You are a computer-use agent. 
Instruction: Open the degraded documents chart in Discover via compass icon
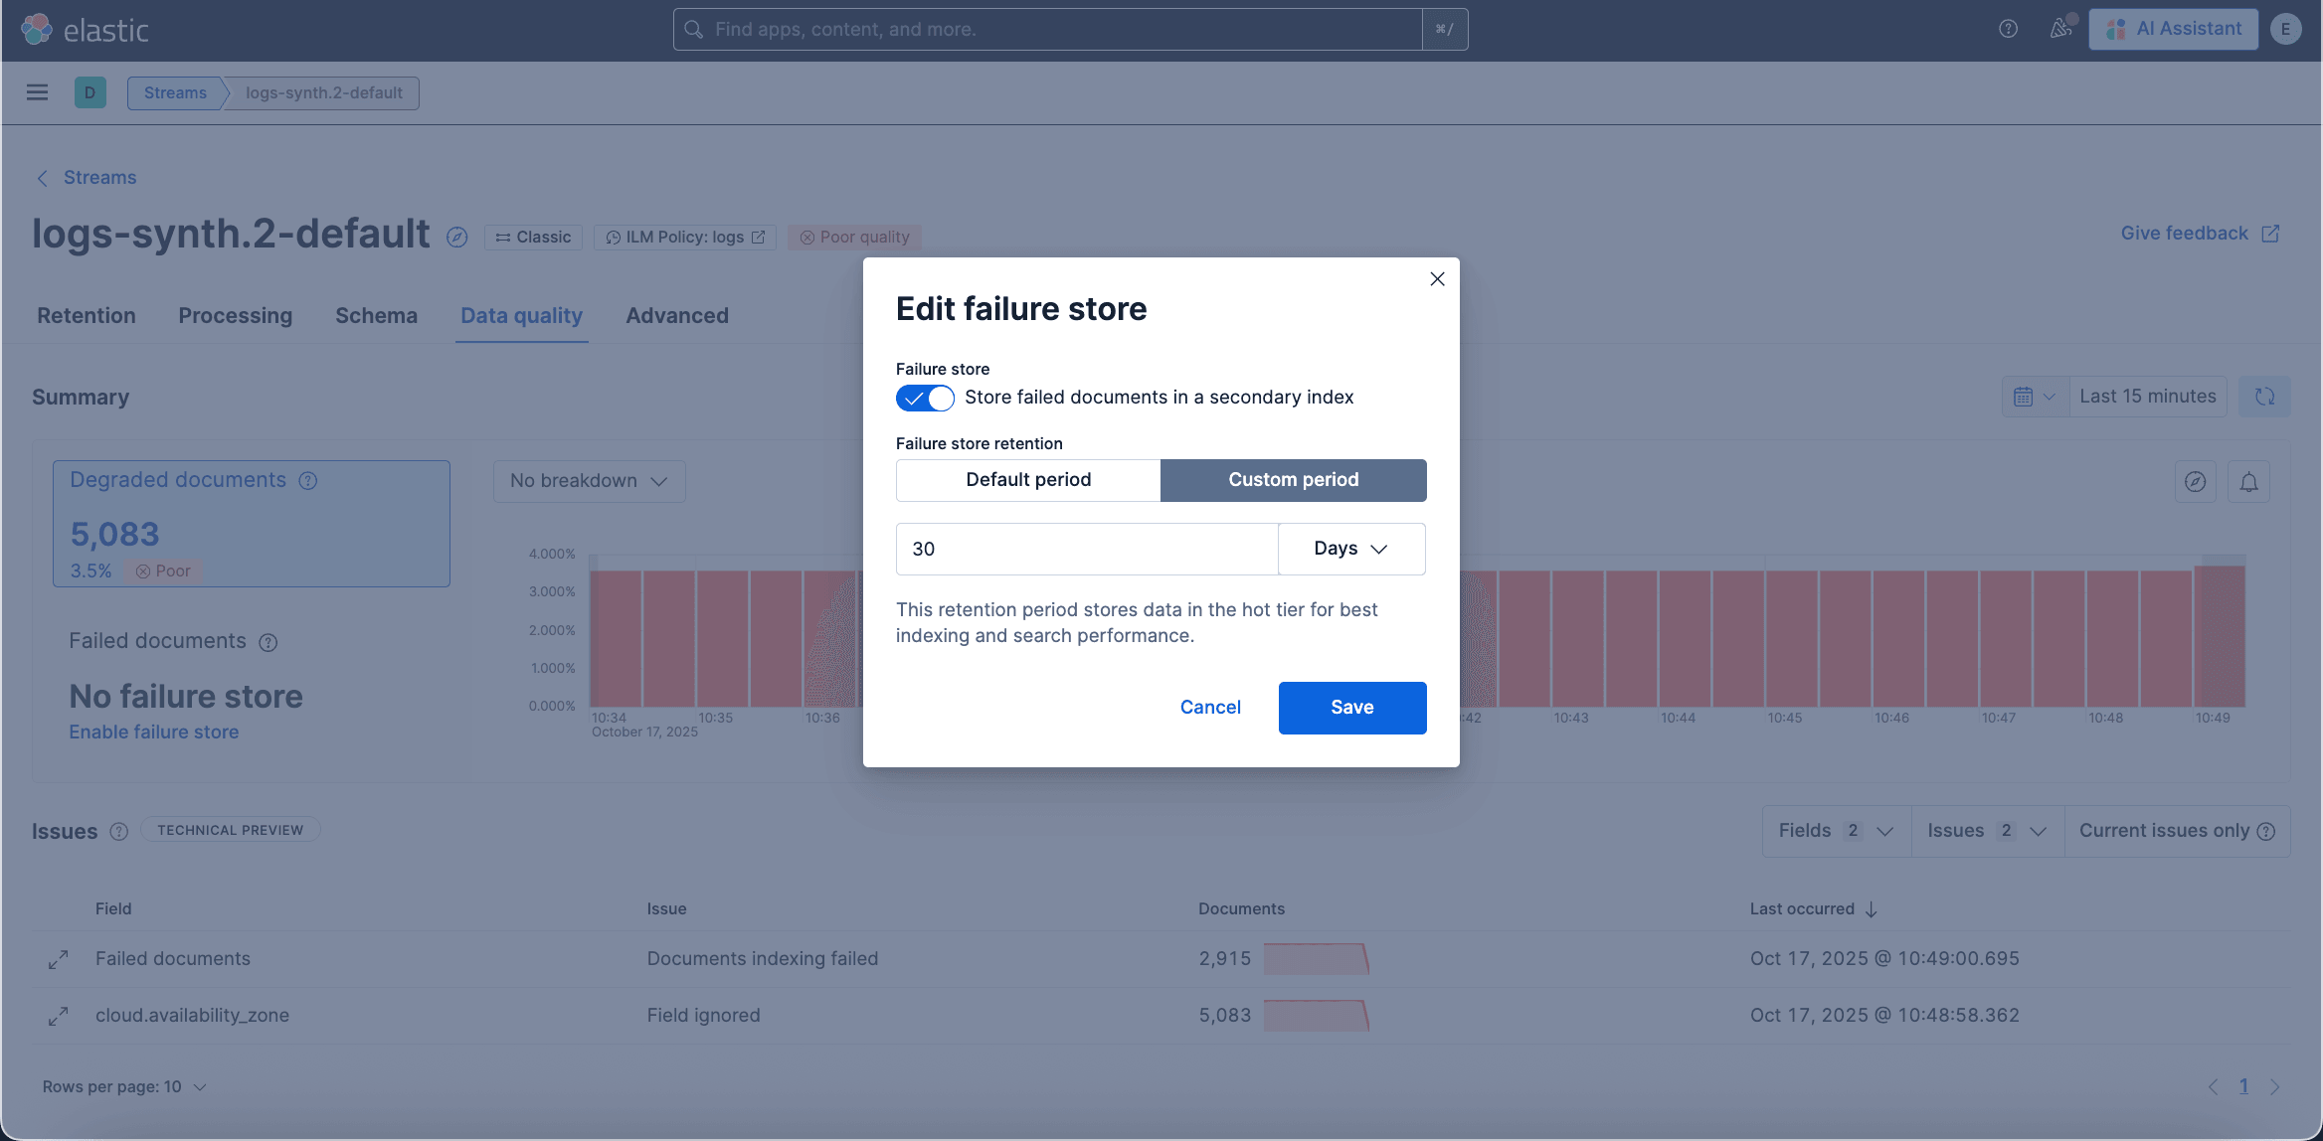(2196, 481)
